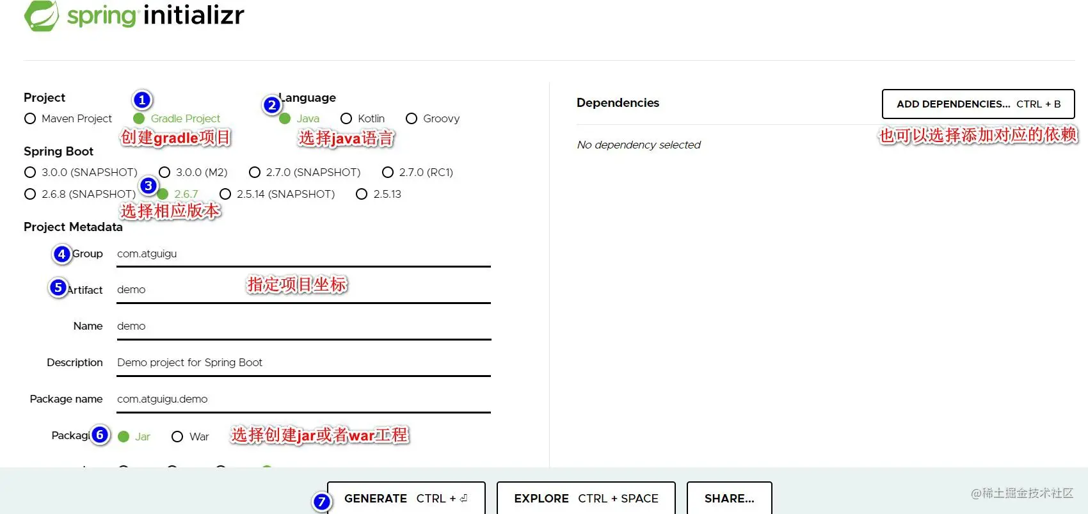Edit the Package name field
Viewport: 1088px width, 514px height.
click(x=303, y=399)
